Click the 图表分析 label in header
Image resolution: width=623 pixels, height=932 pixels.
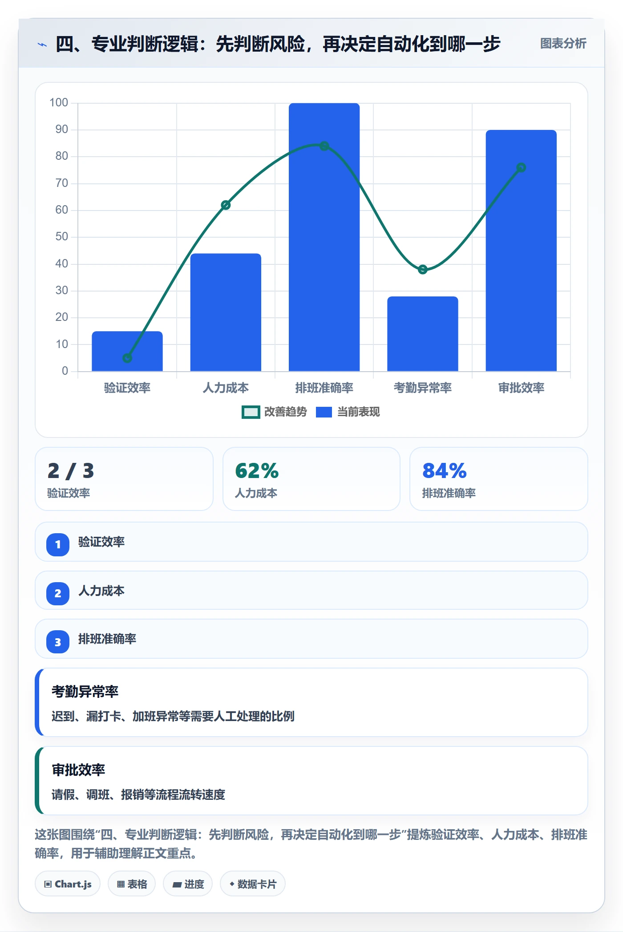(x=563, y=44)
